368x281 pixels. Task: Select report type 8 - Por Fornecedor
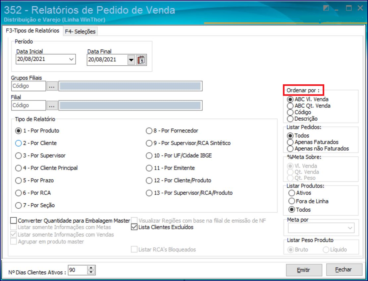(x=172, y=131)
